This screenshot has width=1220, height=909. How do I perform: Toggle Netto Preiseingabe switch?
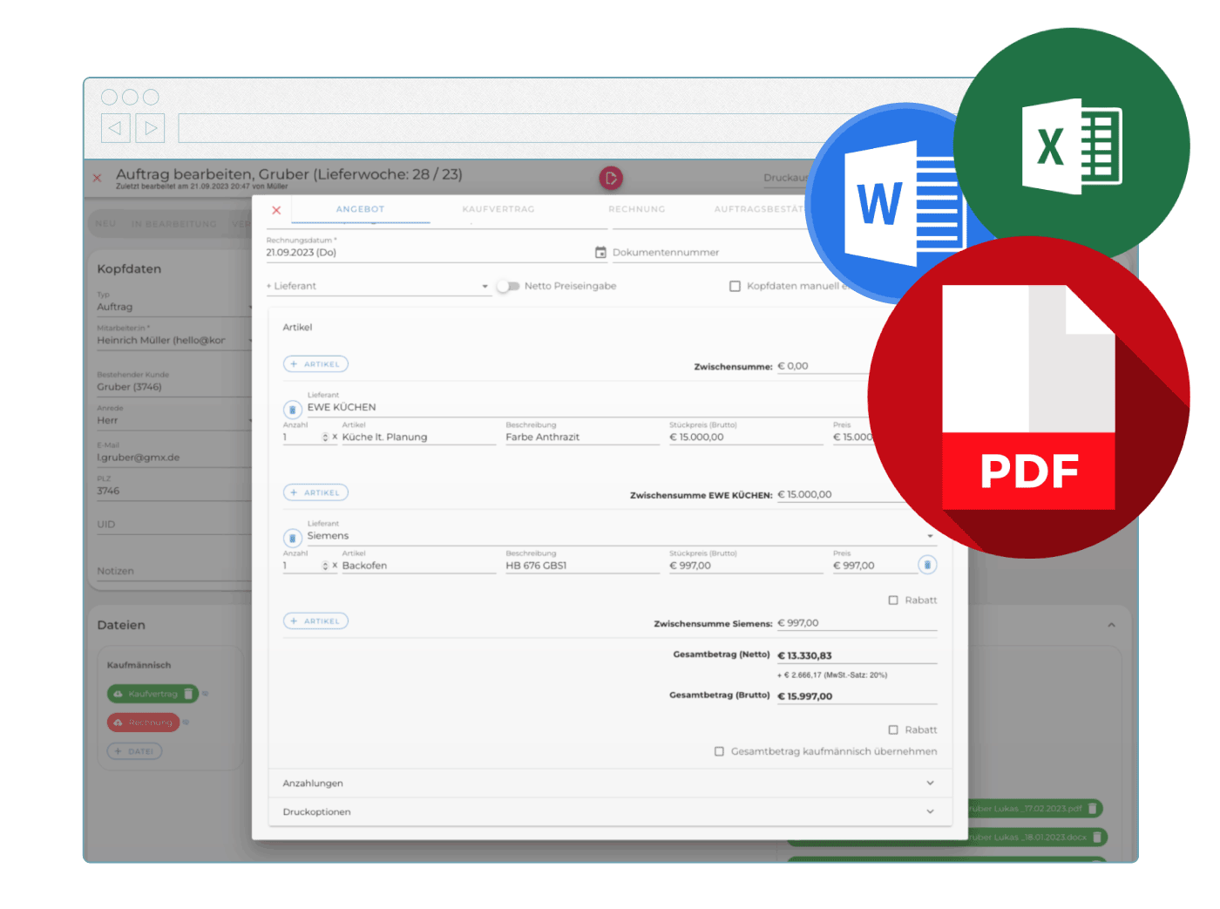pyautogui.click(x=508, y=286)
